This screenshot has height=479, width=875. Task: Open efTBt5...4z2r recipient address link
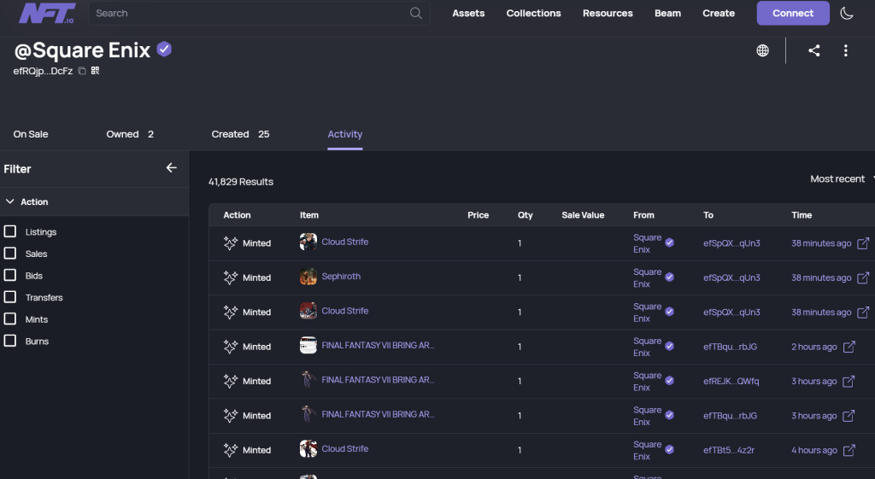(x=729, y=450)
